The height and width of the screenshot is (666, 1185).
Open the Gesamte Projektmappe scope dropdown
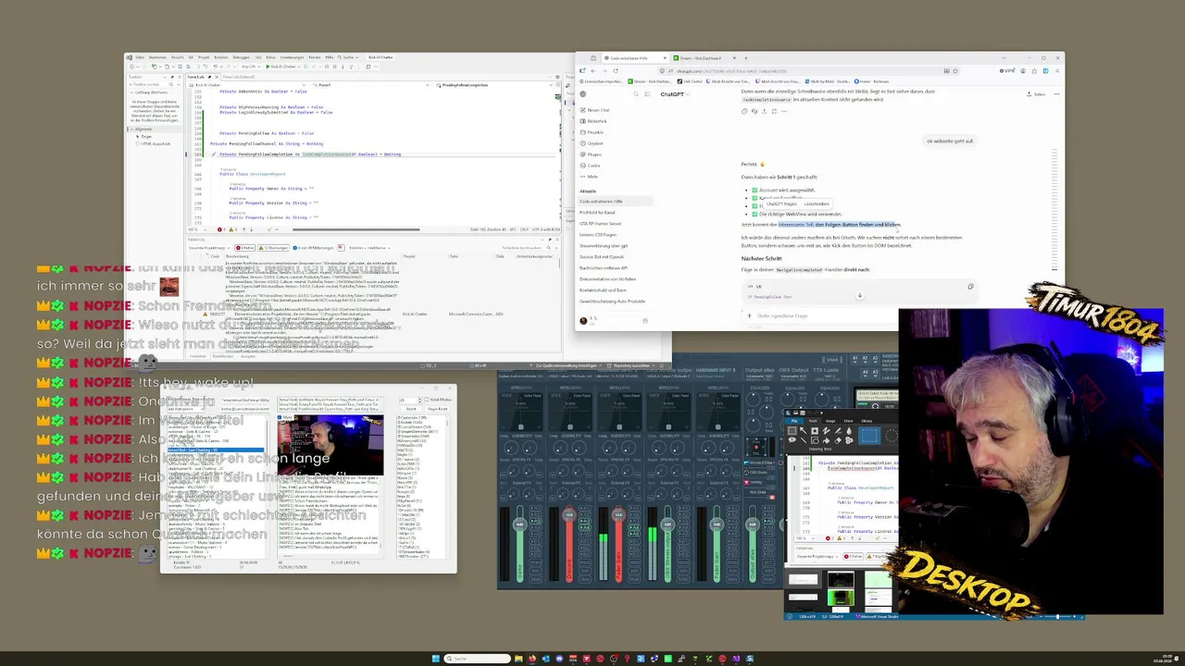pyautogui.click(x=209, y=248)
